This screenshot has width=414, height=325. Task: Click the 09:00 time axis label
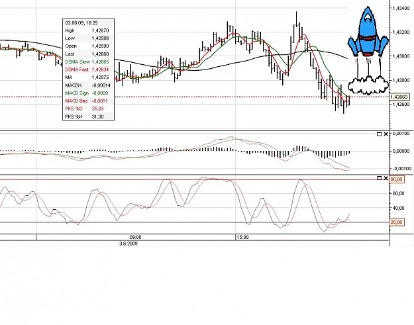135,237
